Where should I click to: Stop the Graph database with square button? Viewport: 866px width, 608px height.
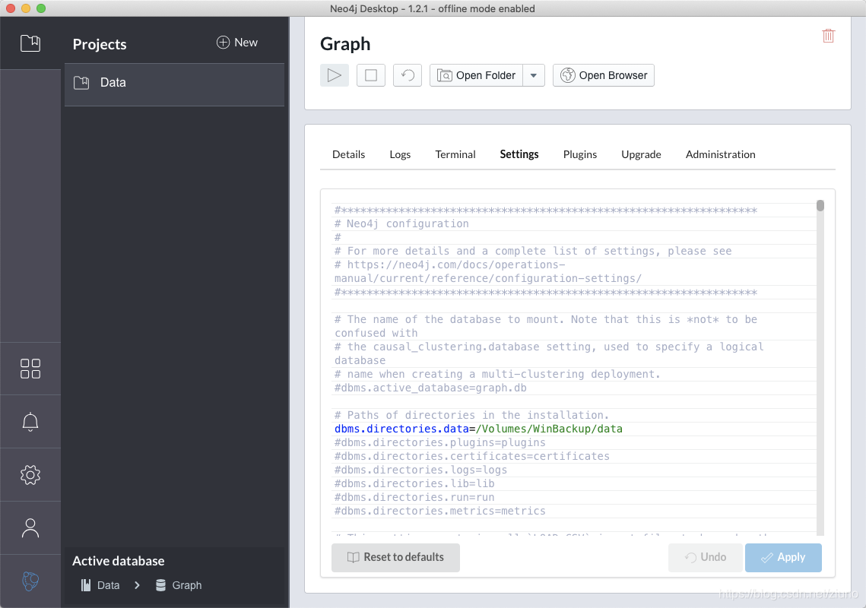(370, 75)
